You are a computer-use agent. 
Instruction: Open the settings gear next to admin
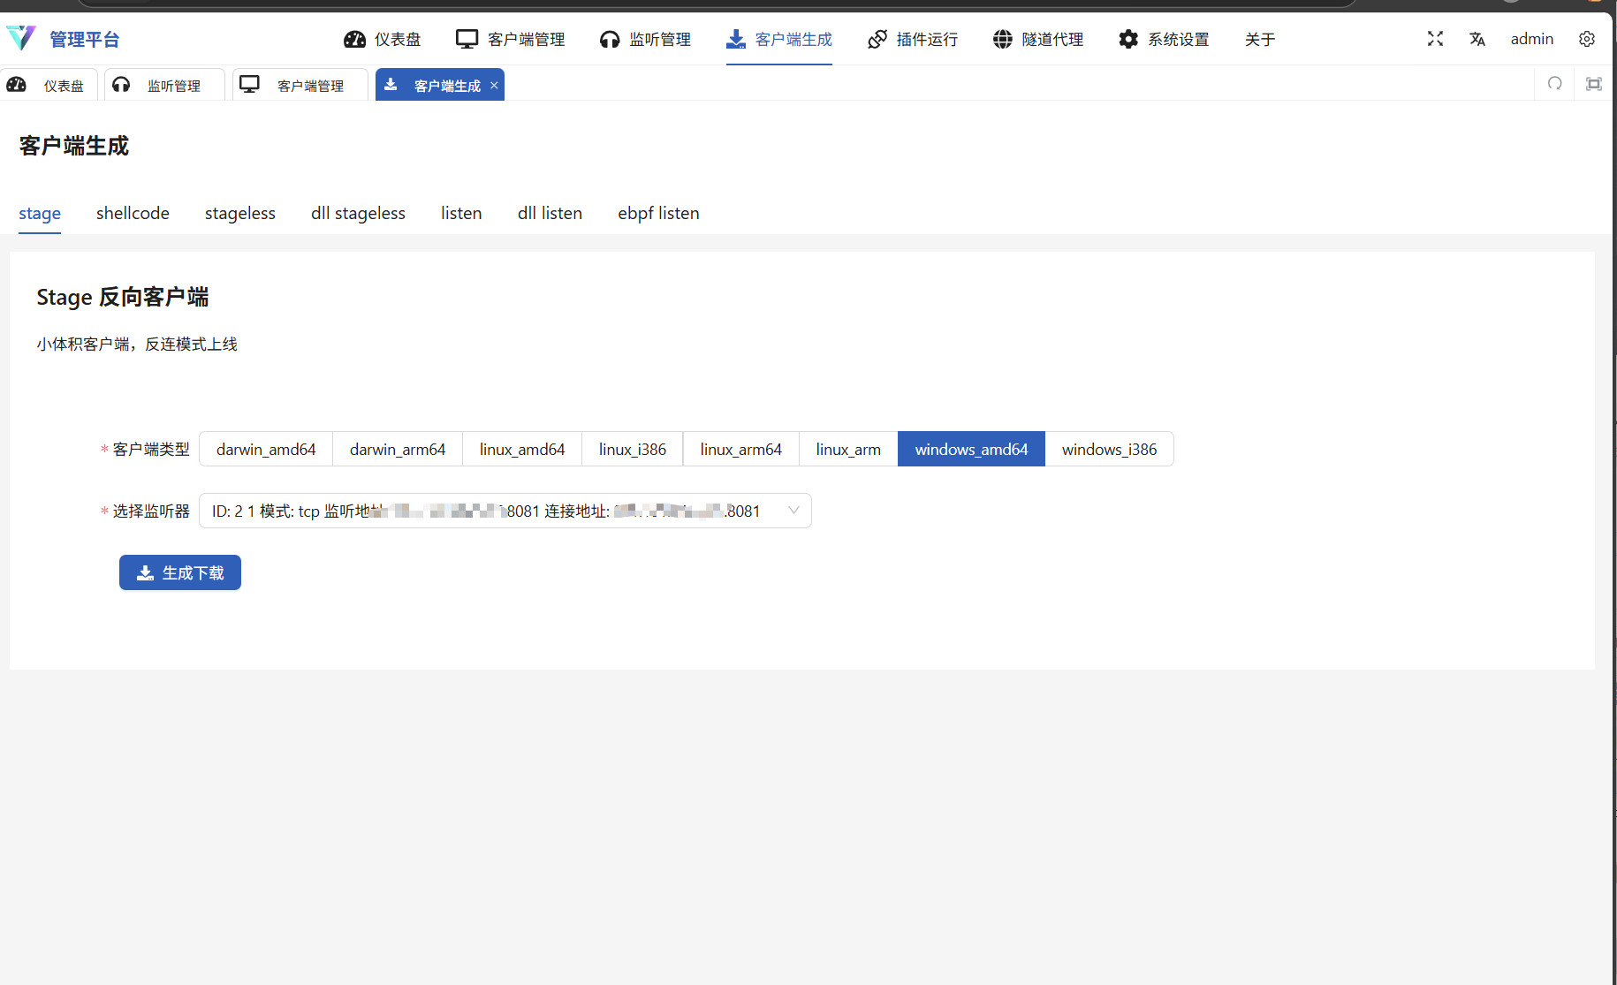coord(1587,39)
